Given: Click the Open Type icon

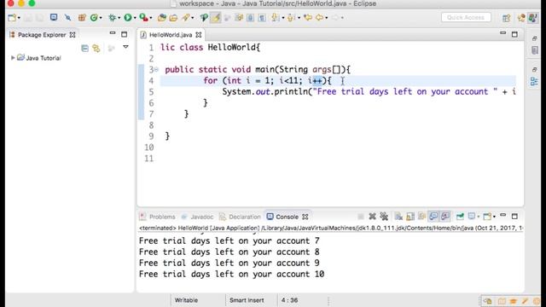Looking at the screenshot, I should tap(161, 17).
